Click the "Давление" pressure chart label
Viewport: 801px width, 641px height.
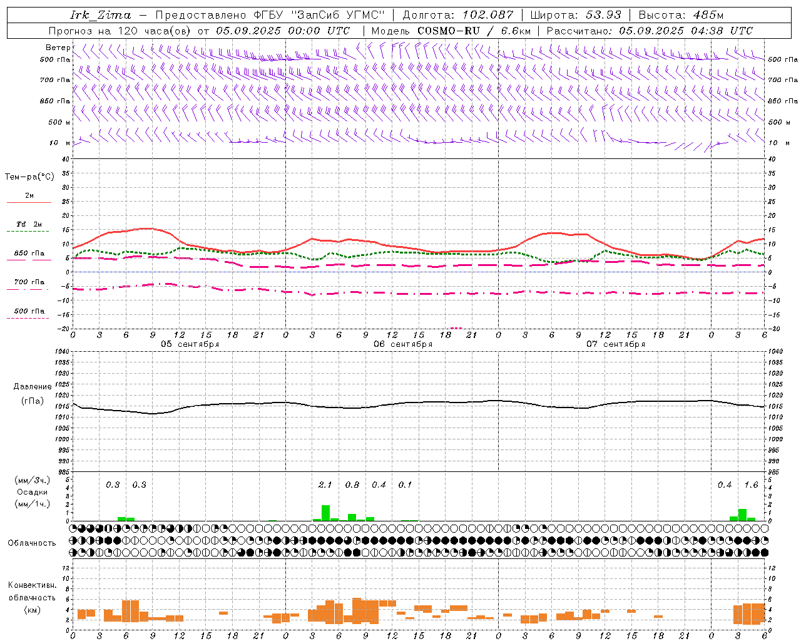pos(33,387)
